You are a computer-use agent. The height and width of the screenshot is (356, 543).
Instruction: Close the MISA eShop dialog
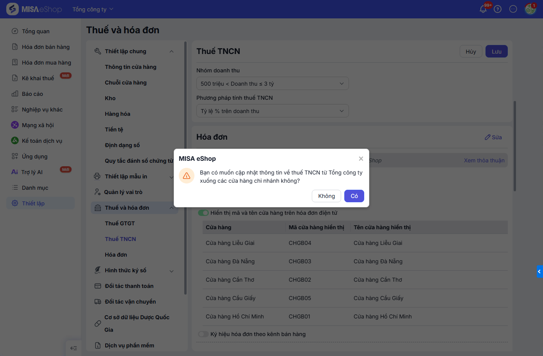click(x=361, y=158)
